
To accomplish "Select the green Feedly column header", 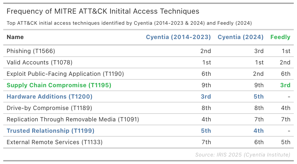I will [x=280, y=37].
